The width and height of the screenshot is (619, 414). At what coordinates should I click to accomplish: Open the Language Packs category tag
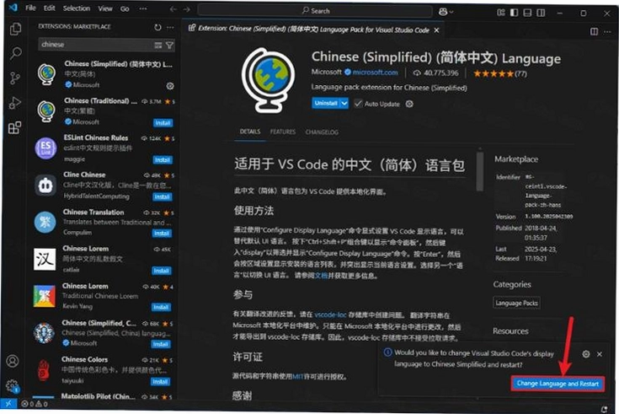tap(516, 303)
